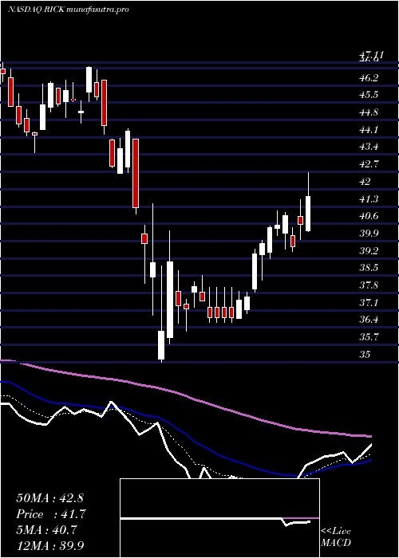
Task: Click the 46.2 price axis label
Action: (369, 77)
